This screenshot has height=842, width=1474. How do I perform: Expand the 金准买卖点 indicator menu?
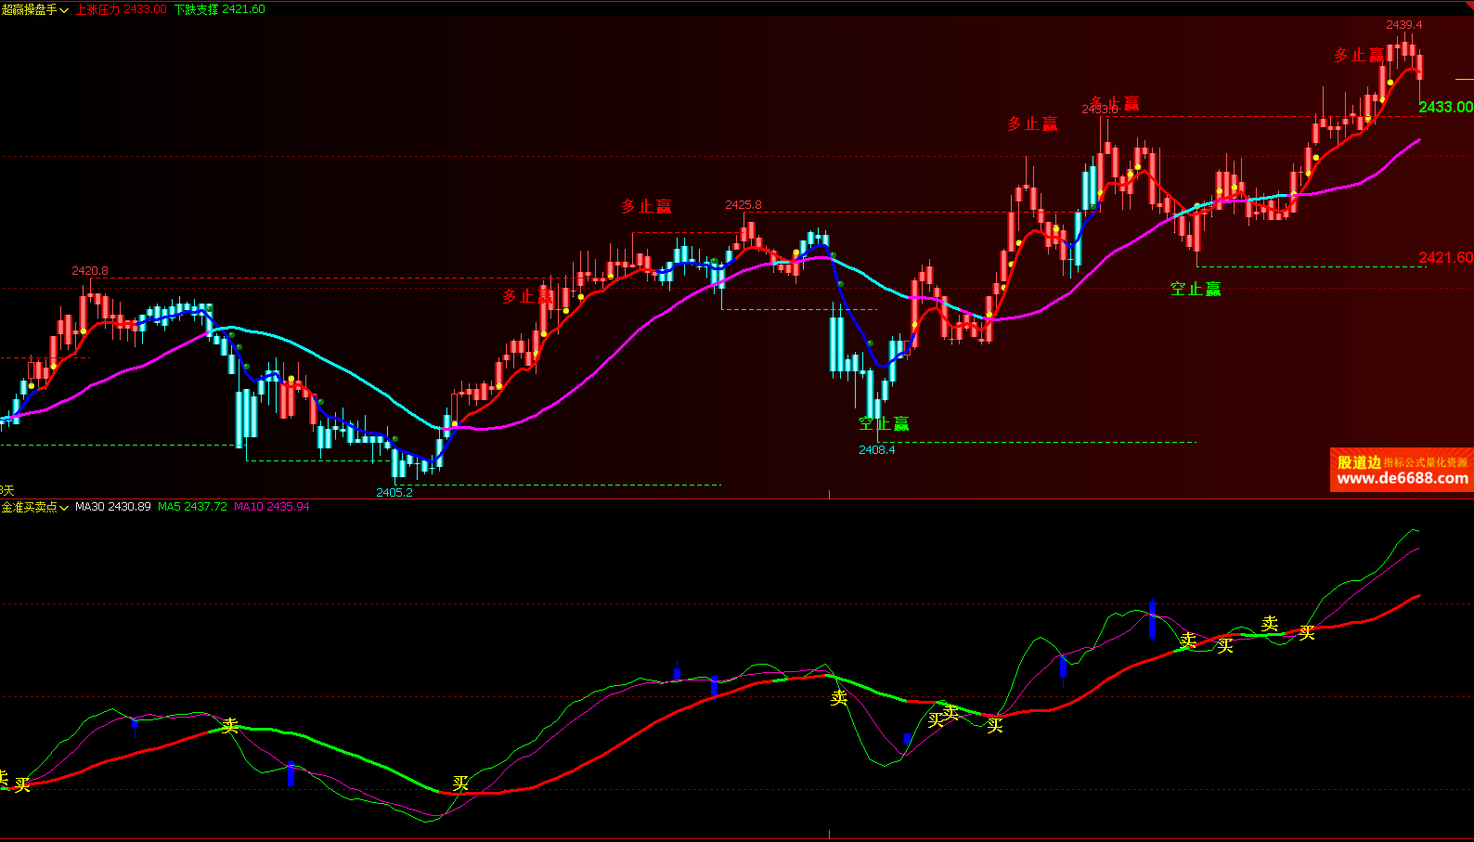(35, 507)
